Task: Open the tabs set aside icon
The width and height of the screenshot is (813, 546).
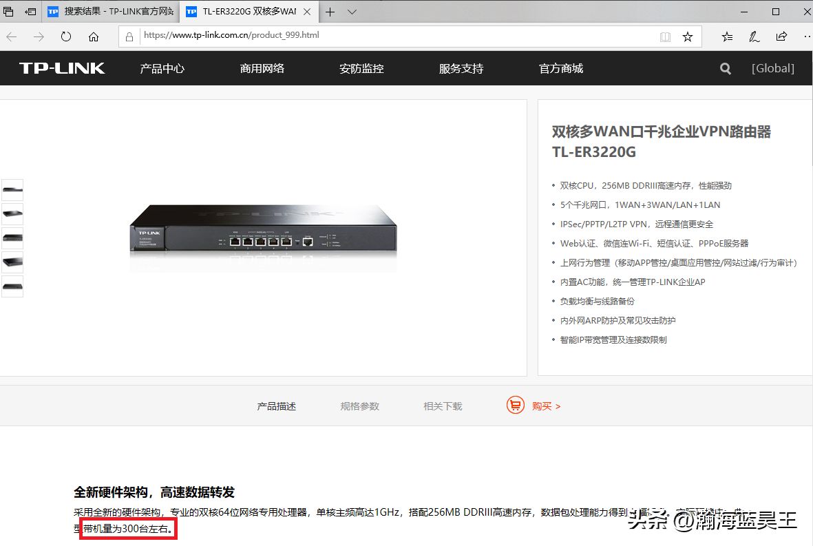Action: (x=8, y=12)
